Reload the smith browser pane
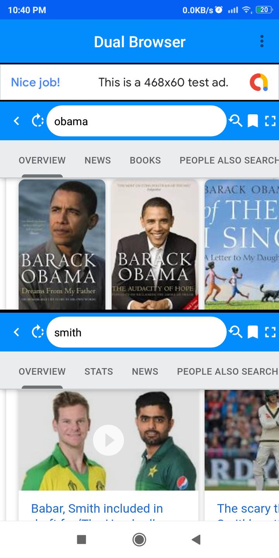 coord(37,332)
